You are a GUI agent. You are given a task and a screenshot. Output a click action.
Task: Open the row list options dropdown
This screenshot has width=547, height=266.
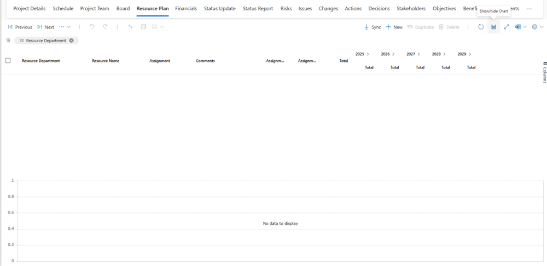pos(158,27)
